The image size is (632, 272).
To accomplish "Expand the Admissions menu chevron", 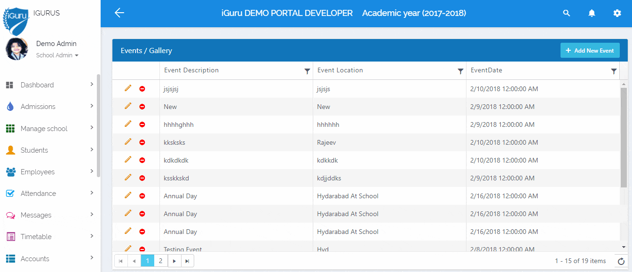I will (x=92, y=106).
